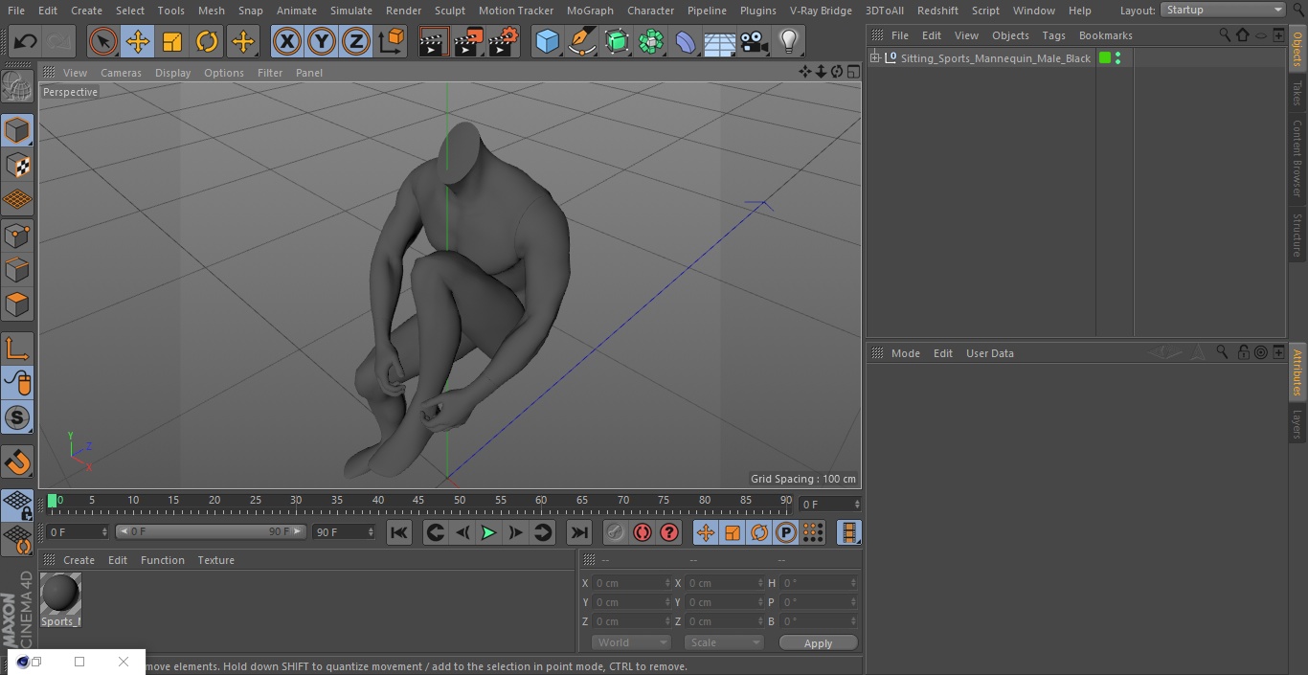The image size is (1308, 675).
Task: Open the Deformer objects icon
Action: (686, 42)
